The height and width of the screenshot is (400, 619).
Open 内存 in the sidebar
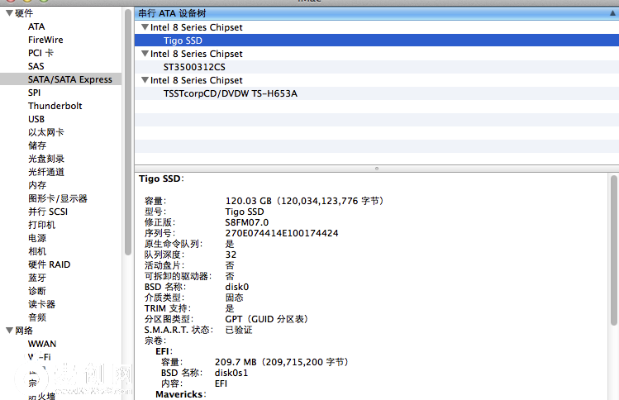[37, 185]
